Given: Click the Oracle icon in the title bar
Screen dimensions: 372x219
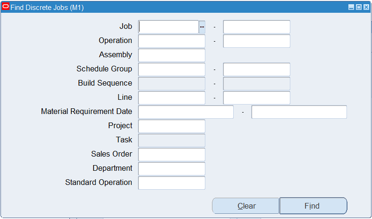Looking at the screenshot, I should [x=6, y=7].
